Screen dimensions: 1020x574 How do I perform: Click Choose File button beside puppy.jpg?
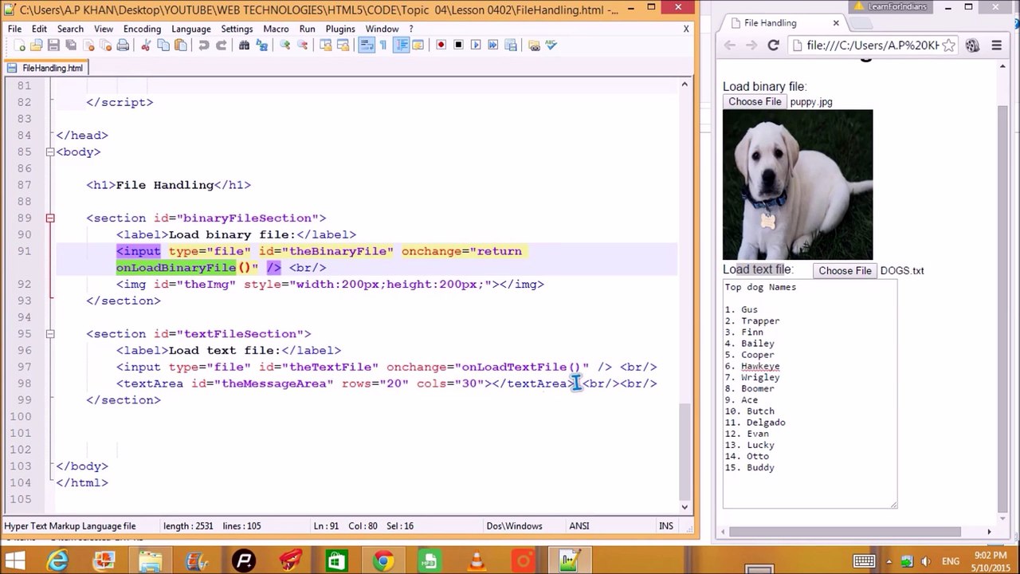click(755, 102)
